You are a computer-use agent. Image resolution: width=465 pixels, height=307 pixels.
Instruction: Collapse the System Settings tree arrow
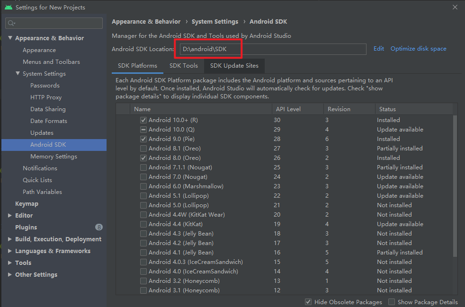click(18, 73)
